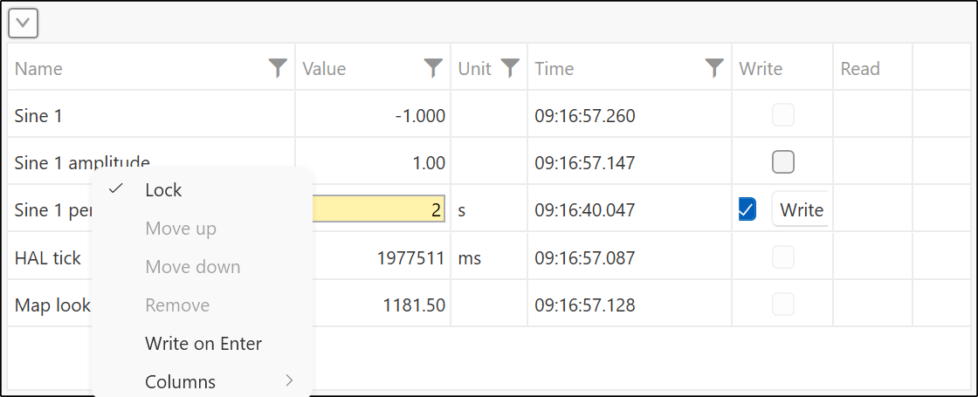
Task: Click the 1181.50 value cell
Action: (x=379, y=305)
